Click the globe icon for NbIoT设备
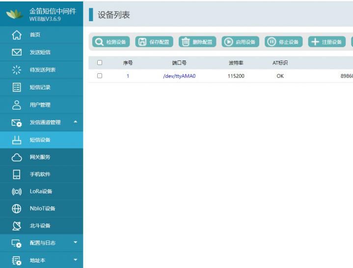The width and height of the screenshot is (353, 268). 17,208
